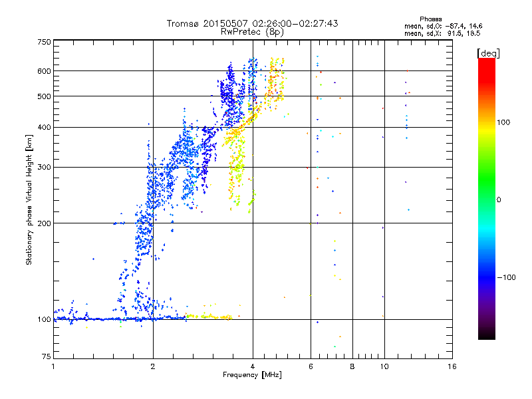The height and width of the screenshot is (399, 532).
Task: Select the 'mean, sd,O: -87.4, 14.6' line
Action: [x=443, y=26]
